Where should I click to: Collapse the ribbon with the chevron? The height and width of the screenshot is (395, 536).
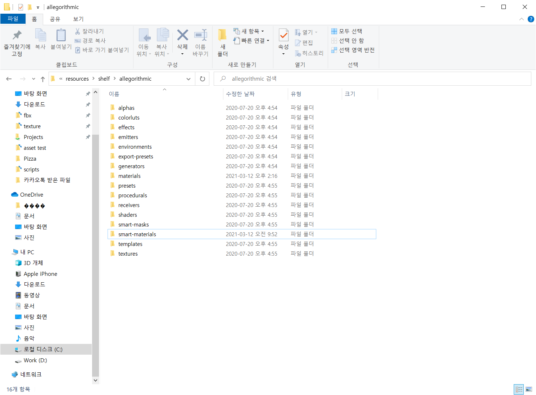click(x=522, y=19)
